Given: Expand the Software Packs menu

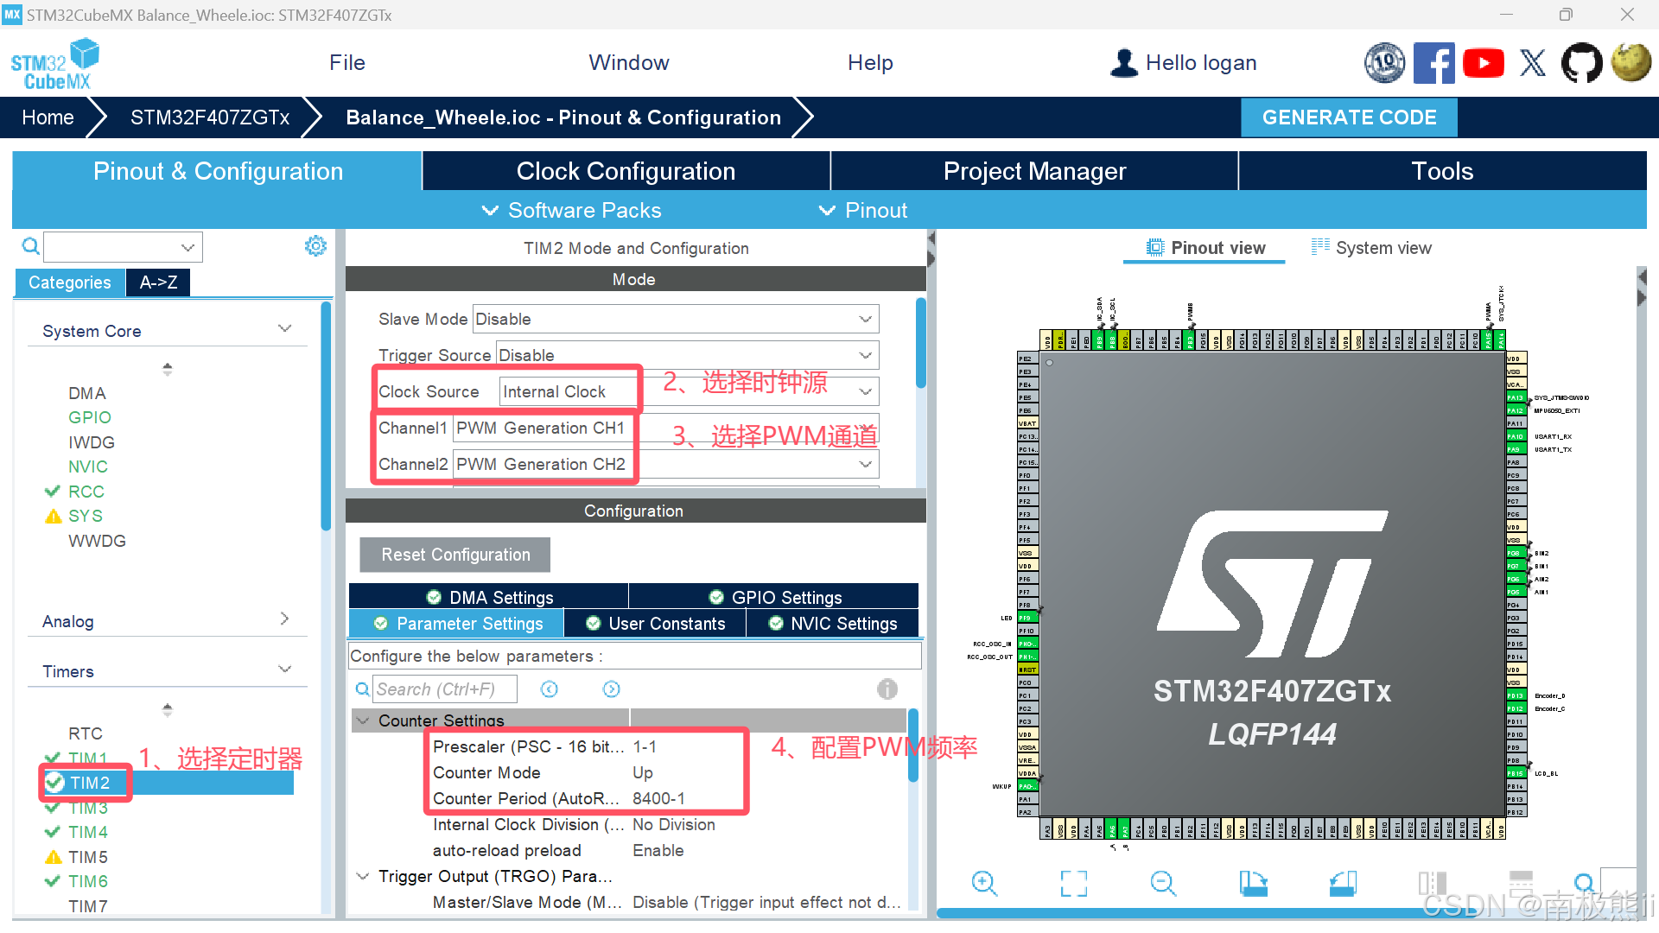Looking at the screenshot, I should [x=571, y=210].
